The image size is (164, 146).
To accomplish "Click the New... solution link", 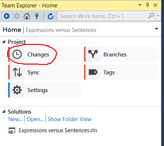I will point(16,119).
